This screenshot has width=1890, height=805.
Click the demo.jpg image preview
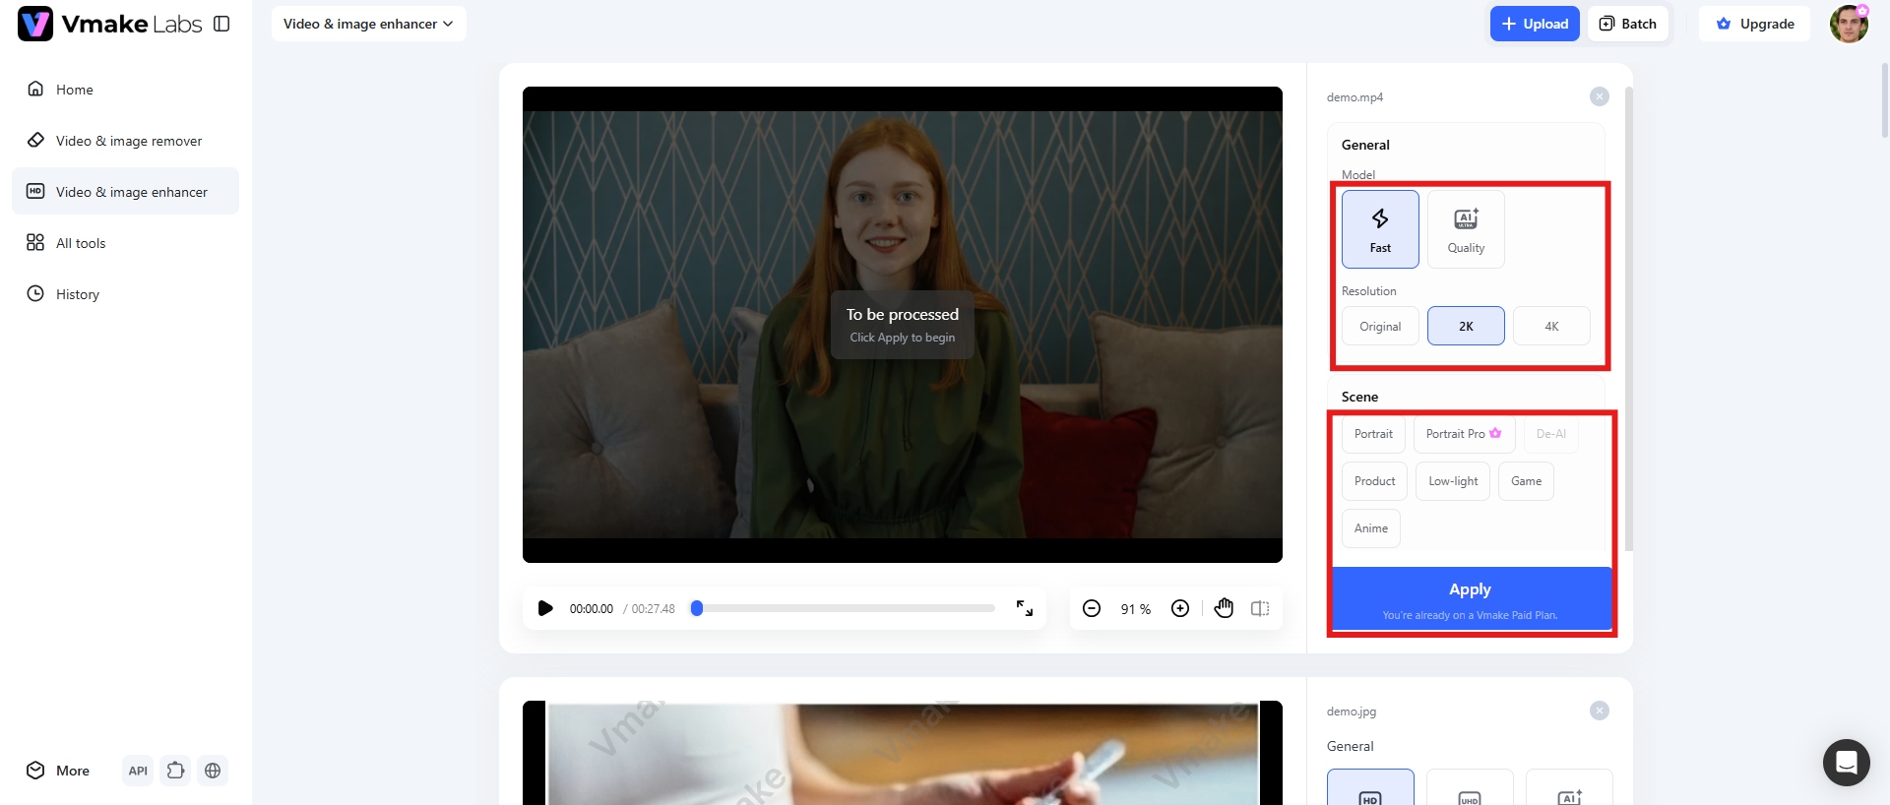pos(903,753)
